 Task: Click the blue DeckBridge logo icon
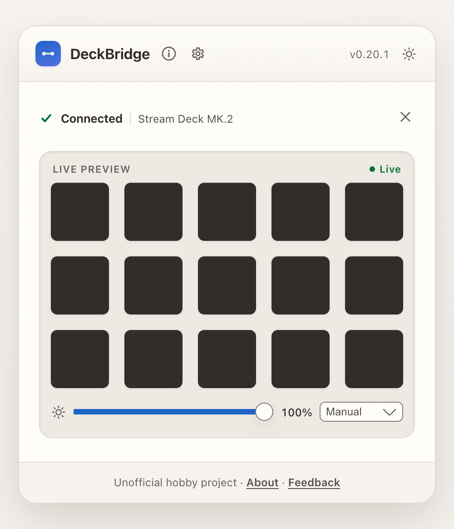coord(48,54)
